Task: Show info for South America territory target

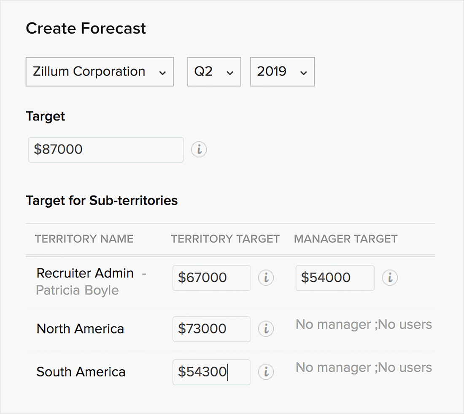Action: 266,371
